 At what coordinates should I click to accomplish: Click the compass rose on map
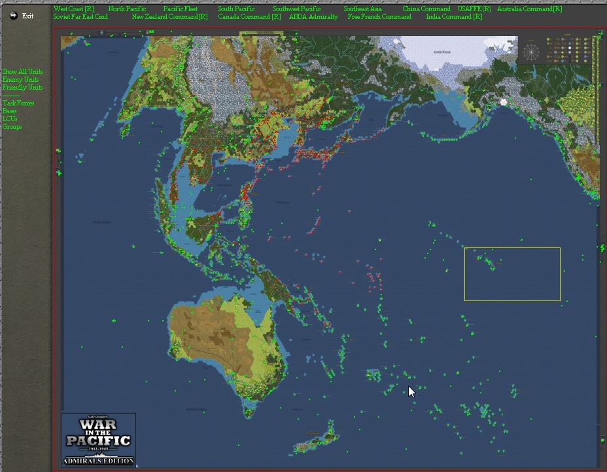click(530, 52)
